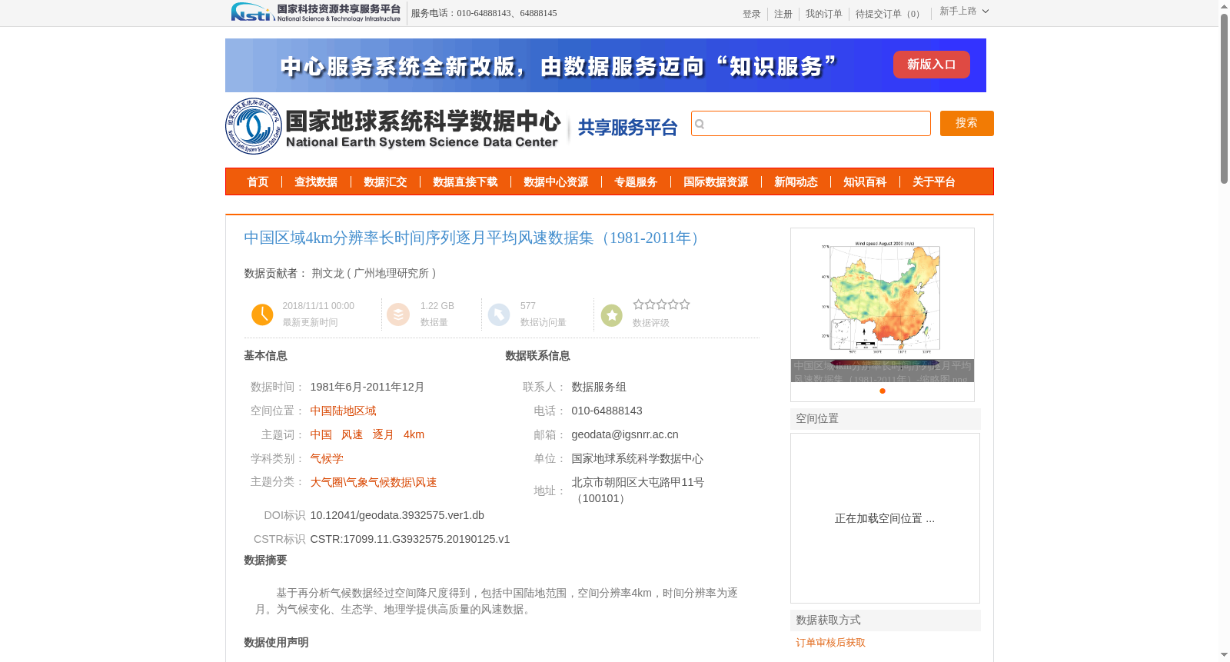This screenshot has width=1230, height=662.
Task: Click the 正在加载空间位置 map panel
Action: pos(885,518)
